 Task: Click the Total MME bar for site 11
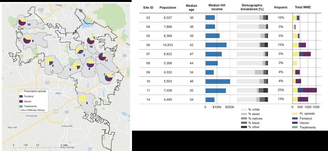[304, 90]
